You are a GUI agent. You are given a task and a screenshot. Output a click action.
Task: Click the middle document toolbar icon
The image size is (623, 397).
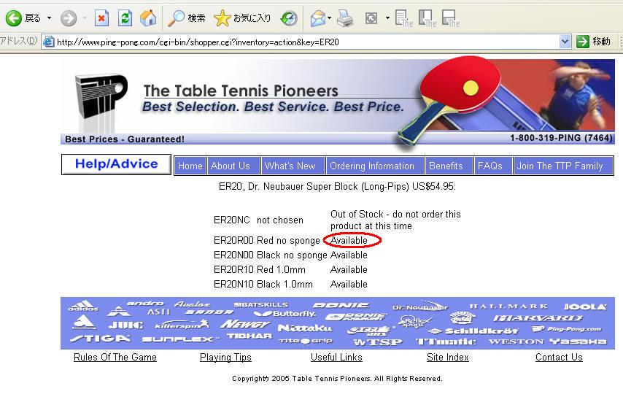pos(427,18)
